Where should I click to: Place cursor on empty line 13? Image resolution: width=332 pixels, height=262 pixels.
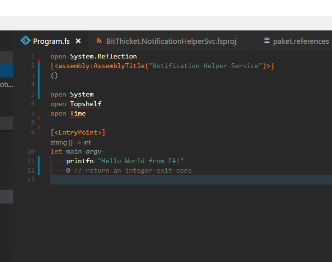[191, 180]
